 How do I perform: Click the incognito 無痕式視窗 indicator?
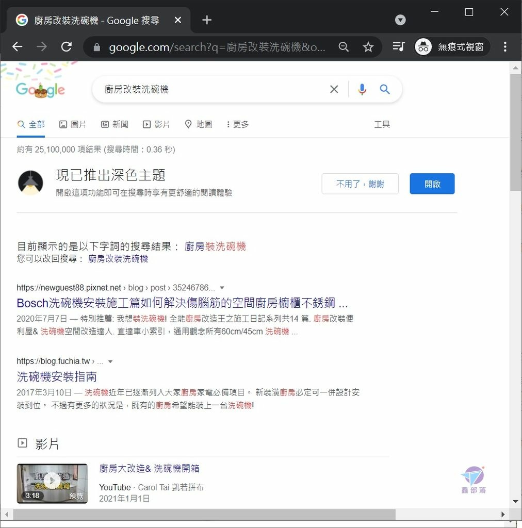(x=452, y=47)
